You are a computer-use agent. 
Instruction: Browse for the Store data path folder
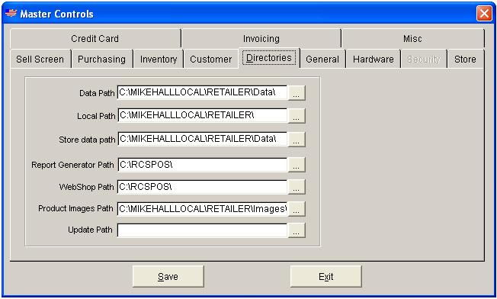pos(297,140)
